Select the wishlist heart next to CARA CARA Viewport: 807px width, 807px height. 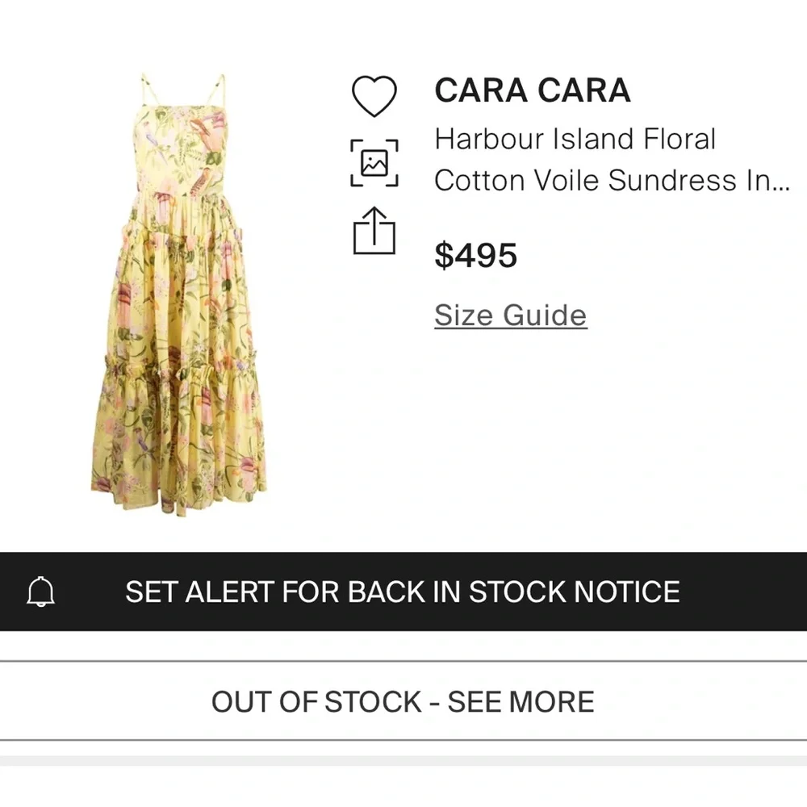pos(375,93)
